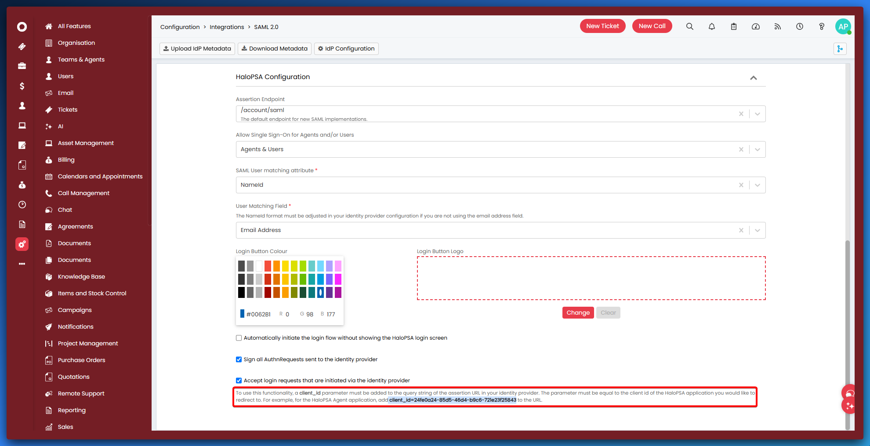Open the briefcase icon in narrow sidebar
Screen dimensions: 870x446
coord(22,66)
